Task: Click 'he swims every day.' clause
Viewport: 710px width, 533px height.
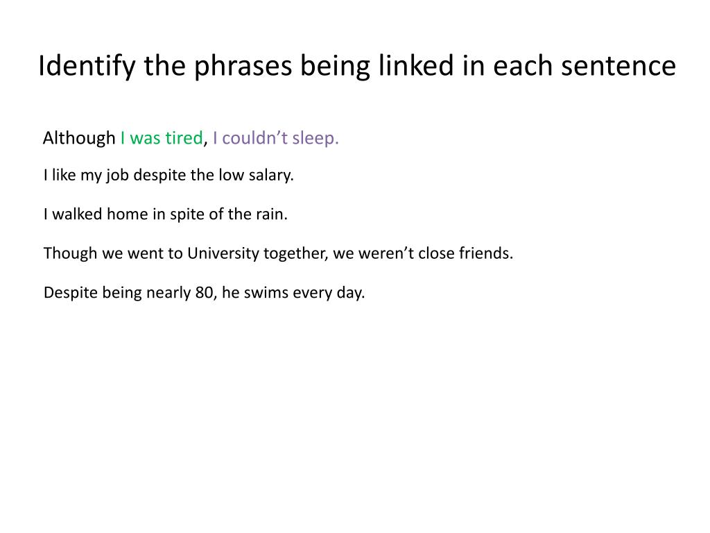Action: (x=293, y=292)
